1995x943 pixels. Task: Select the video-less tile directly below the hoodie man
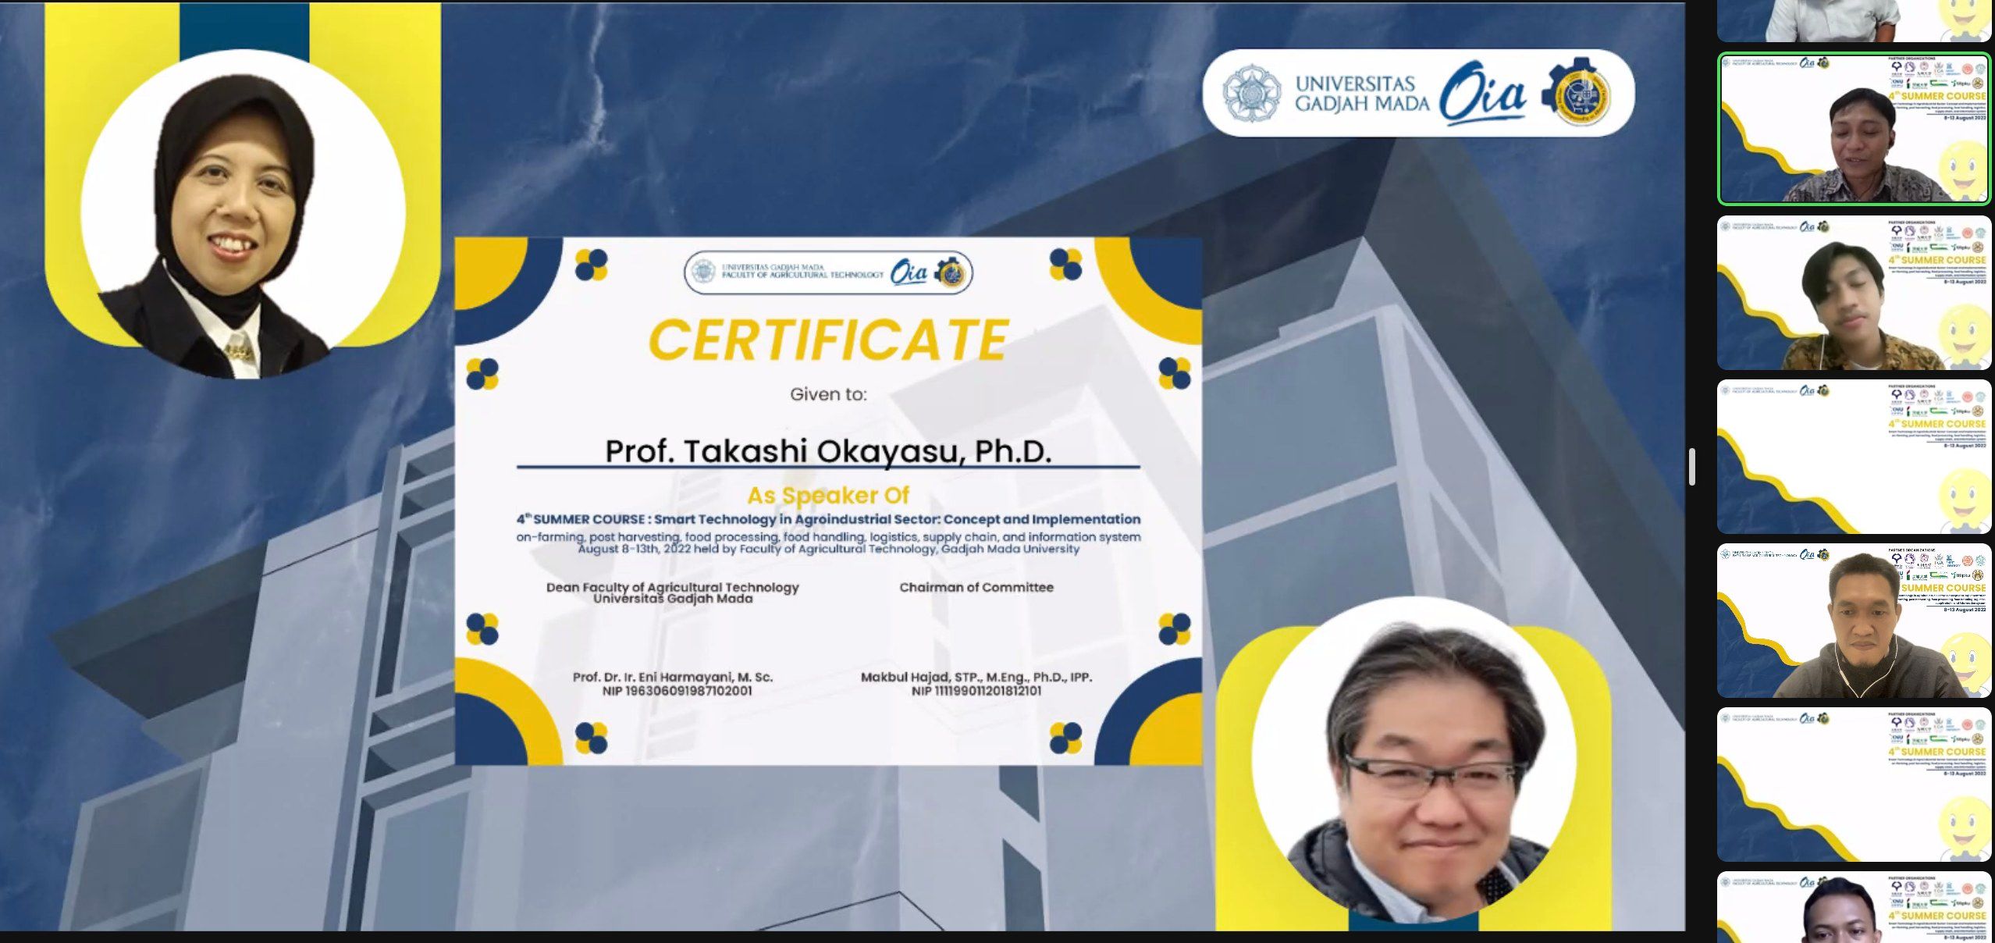tap(1854, 785)
